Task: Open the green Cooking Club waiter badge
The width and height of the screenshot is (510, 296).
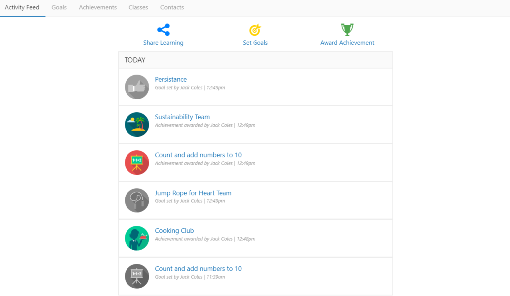Action: (x=137, y=238)
